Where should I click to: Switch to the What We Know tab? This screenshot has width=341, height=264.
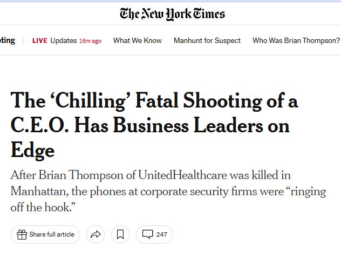[x=137, y=41]
